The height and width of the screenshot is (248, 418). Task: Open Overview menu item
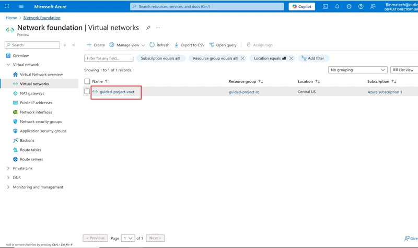pyautogui.click(x=21, y=56)
